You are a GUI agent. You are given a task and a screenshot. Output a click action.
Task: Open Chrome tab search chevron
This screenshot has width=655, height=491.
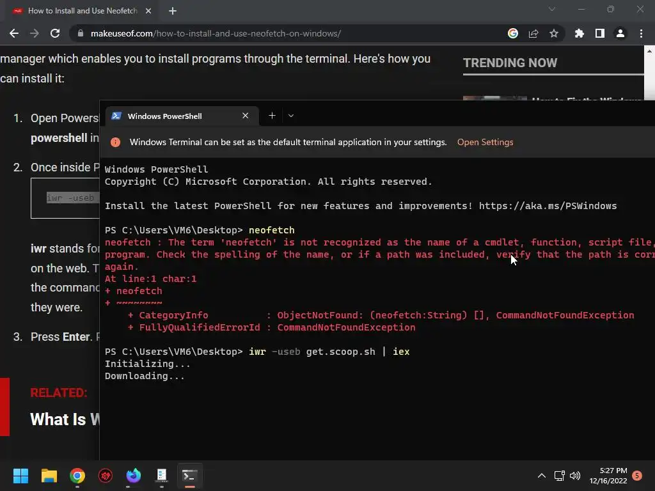click(x=552, y=9)
